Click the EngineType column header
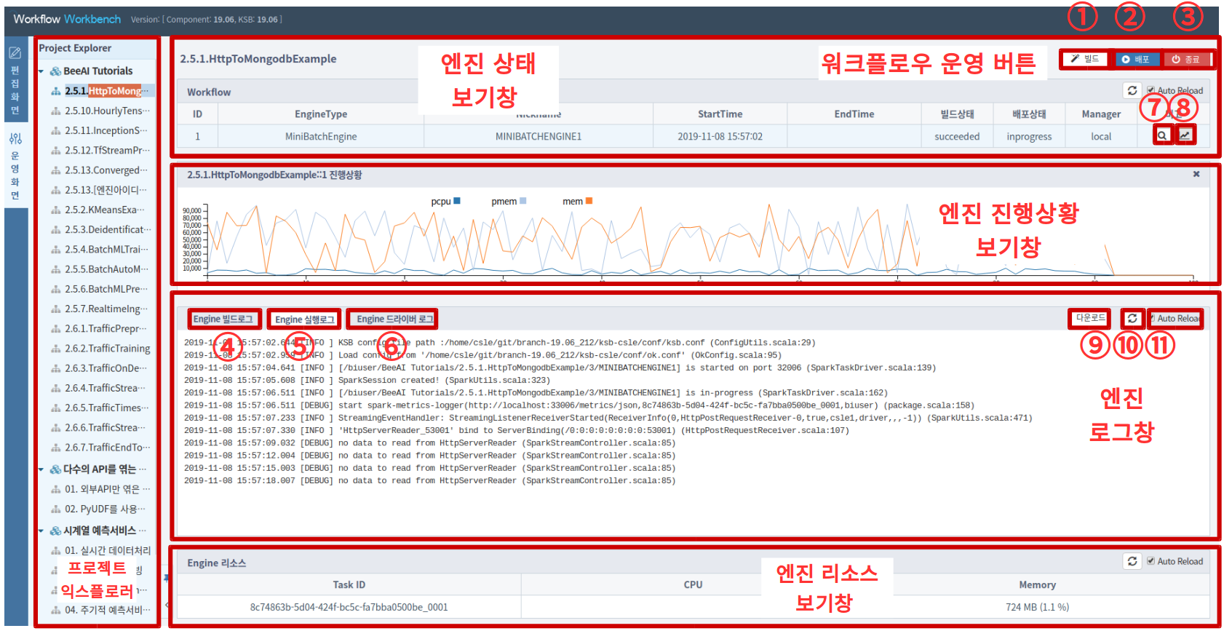This screenshot has width=1224, height=631. 321,114
